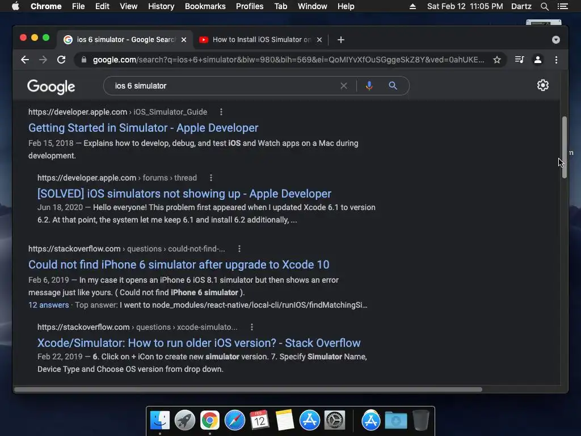Open Launchpad from the Dock
Image resolution: width=581 pixels, height=436 pixels.
(x=185, y=421)
